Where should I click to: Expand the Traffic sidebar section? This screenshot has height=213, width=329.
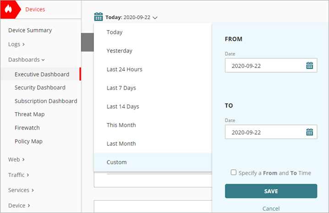pos(19,175)
